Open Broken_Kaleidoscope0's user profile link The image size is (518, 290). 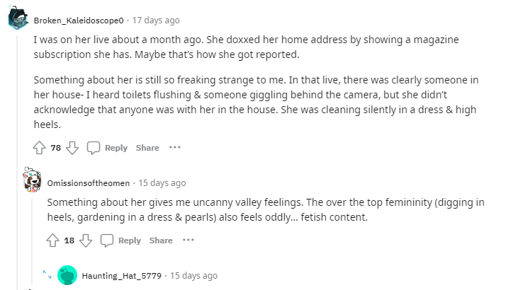click(81, 20)
